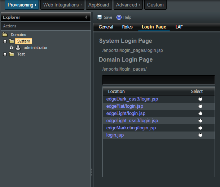Open the edgeLight_css3/login.jsp link
This screenshot has height=187, width=220.
[132, 121]
